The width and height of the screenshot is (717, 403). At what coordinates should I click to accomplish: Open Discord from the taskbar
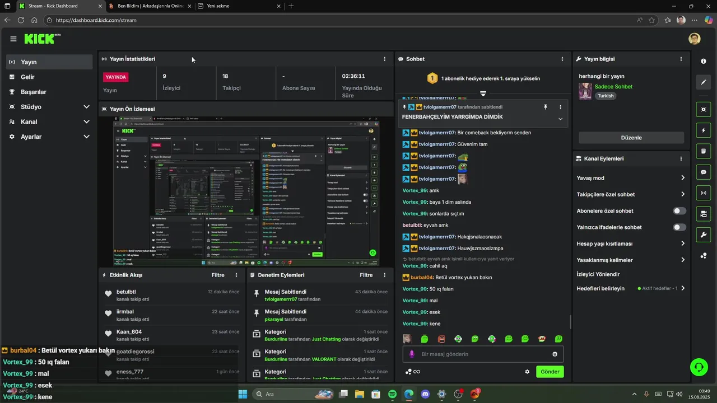(425, 394)
